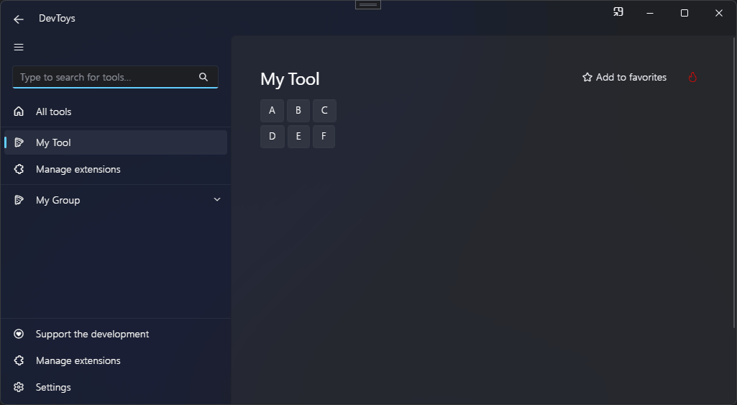Screen dimensions: 737x405
Task: Open All tools via the home icon
Action: pos(19,112)
